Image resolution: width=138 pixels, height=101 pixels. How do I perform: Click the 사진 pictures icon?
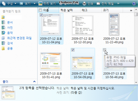coord(3,28)
